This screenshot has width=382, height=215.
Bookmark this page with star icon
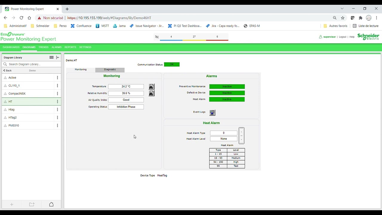343,18
